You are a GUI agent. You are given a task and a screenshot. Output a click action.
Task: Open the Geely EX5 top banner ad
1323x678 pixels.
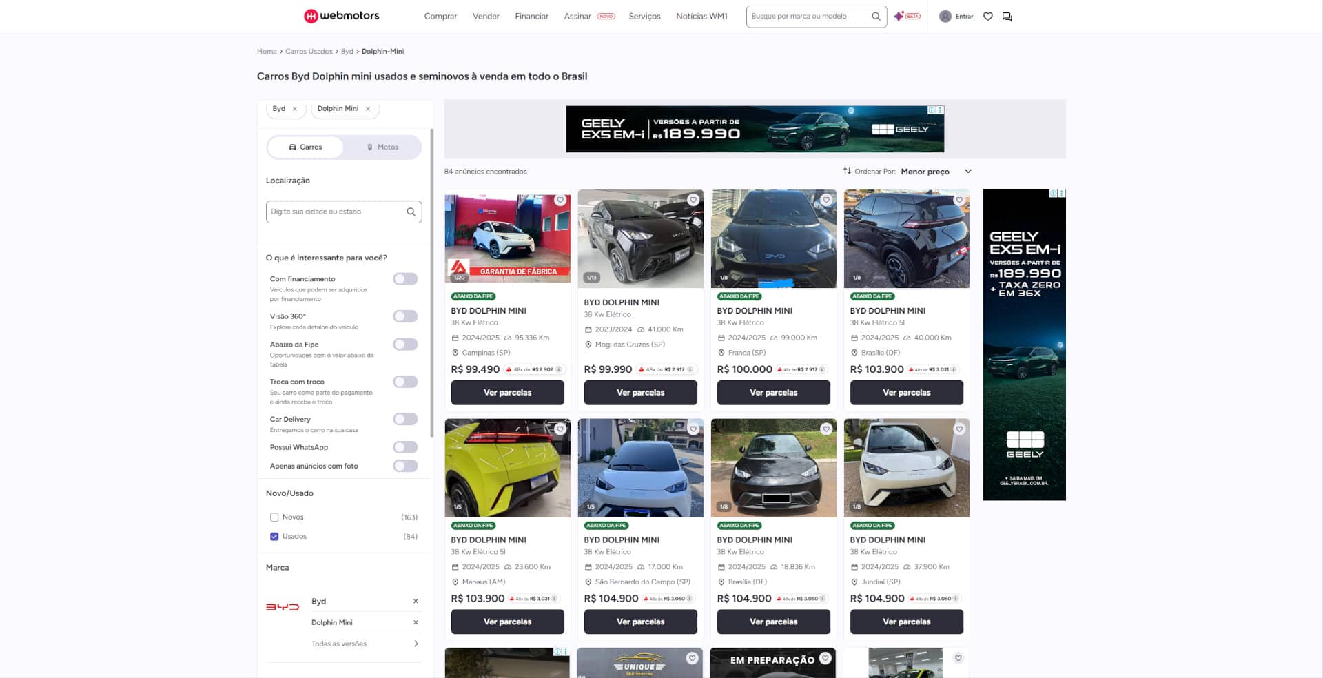(x=755, y=129)
